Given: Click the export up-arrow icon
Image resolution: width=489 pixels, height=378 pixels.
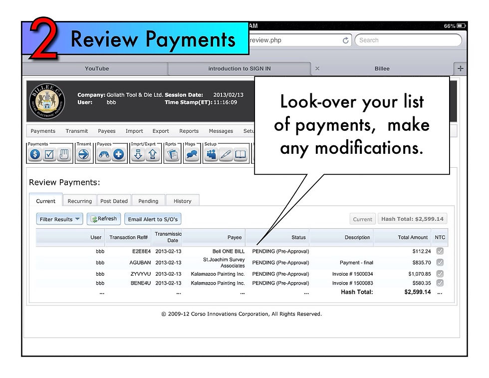Looking at the screenshot, I should pyautogui.click(x=153, y=154).
